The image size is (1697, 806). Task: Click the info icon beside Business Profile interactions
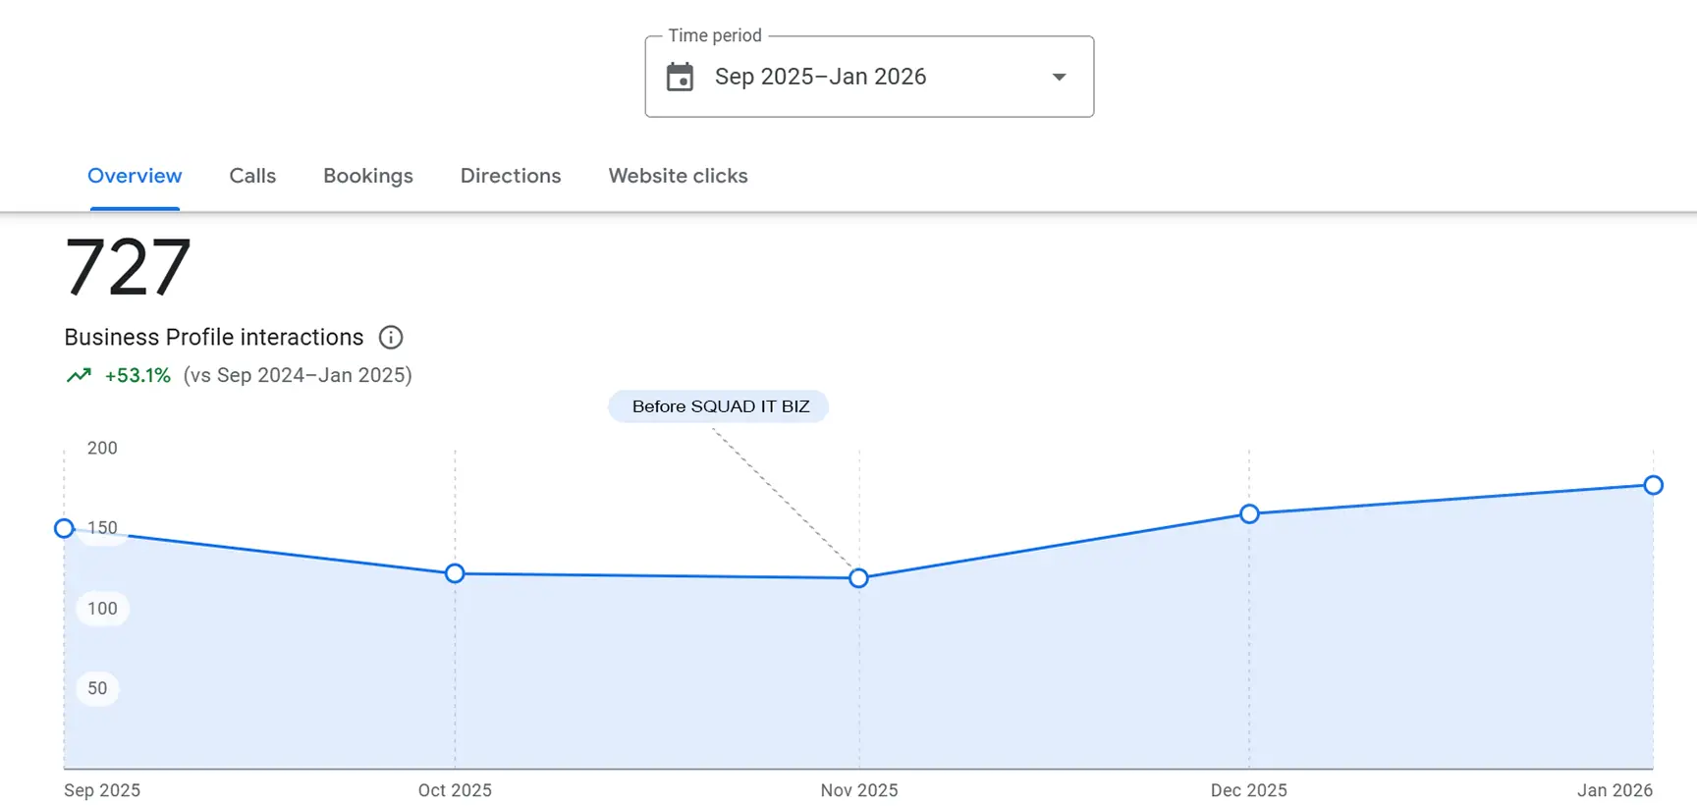click(391, 338)
